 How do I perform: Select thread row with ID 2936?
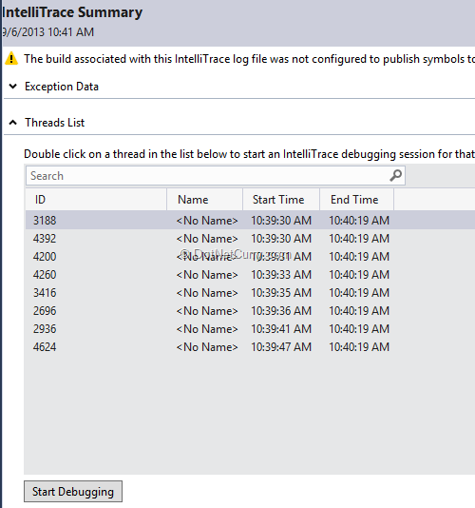(x=250, y=329)
